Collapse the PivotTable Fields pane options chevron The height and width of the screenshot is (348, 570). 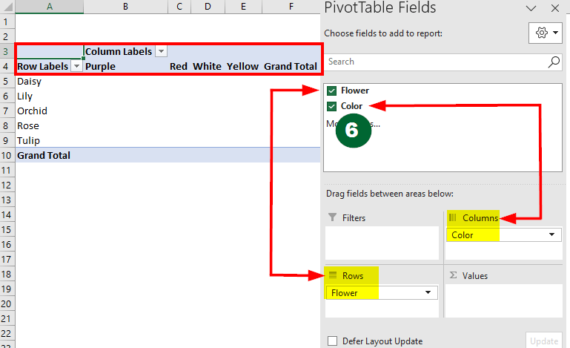tap(531, 9)
